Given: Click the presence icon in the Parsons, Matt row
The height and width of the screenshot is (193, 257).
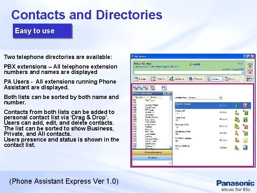Looking at the screenshot, I should 237,127.
